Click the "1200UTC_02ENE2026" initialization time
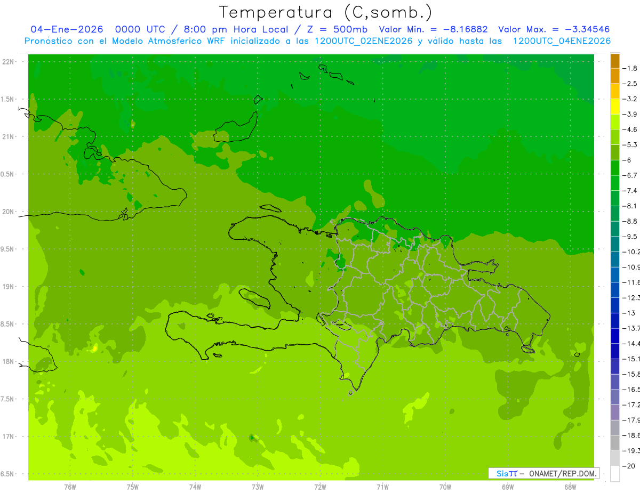Image resolution: width=640 pixels, height=494 pixels. [x=364, y=41]
